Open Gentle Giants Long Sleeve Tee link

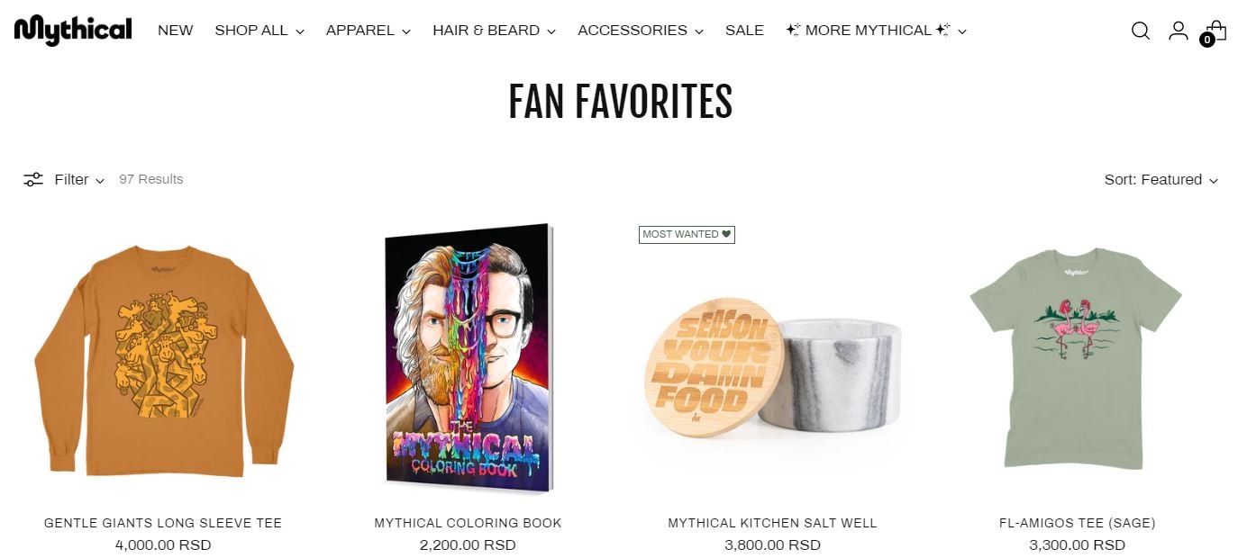(x=163, y=523)
